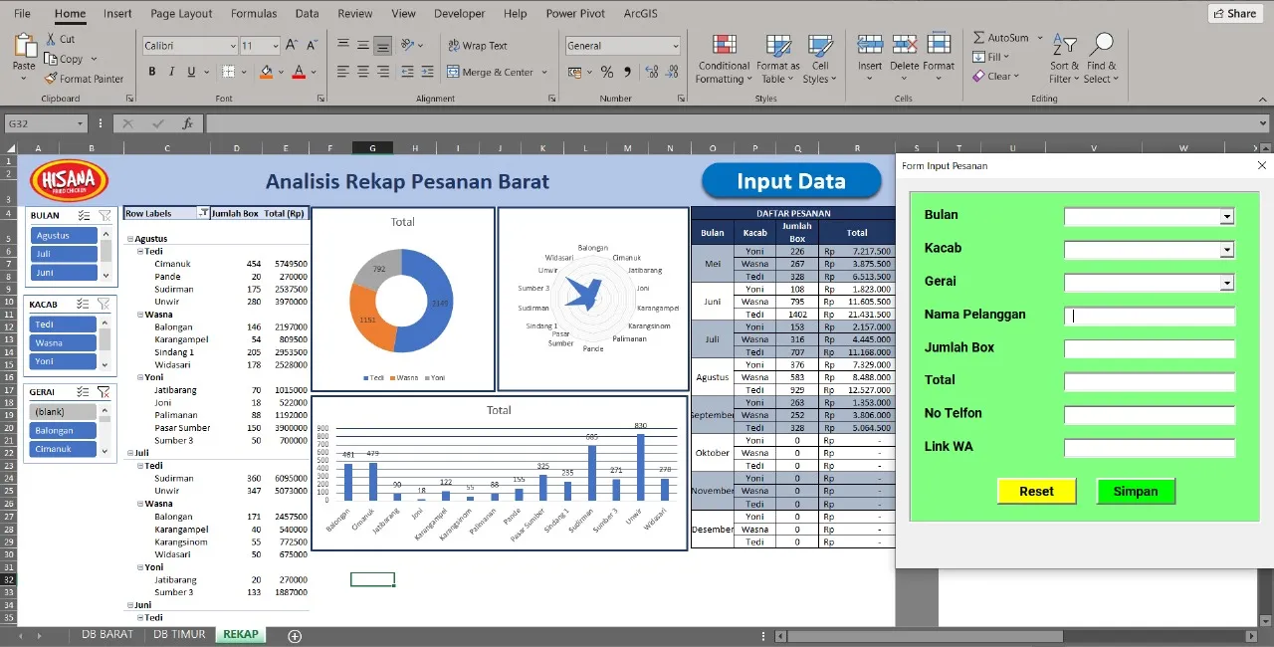Click the Delete cells icon
The height and width of the screenshot is (647, 1274).
click(905, 46)
